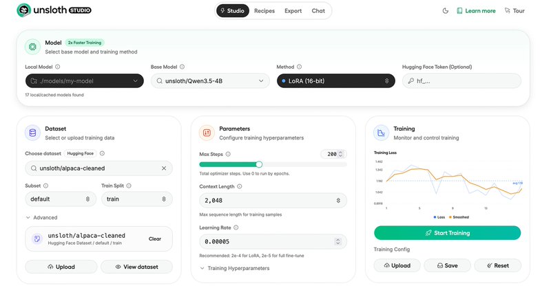Start the Tour
This screenshot has width=551, height=288.
[x=514, y=11]
